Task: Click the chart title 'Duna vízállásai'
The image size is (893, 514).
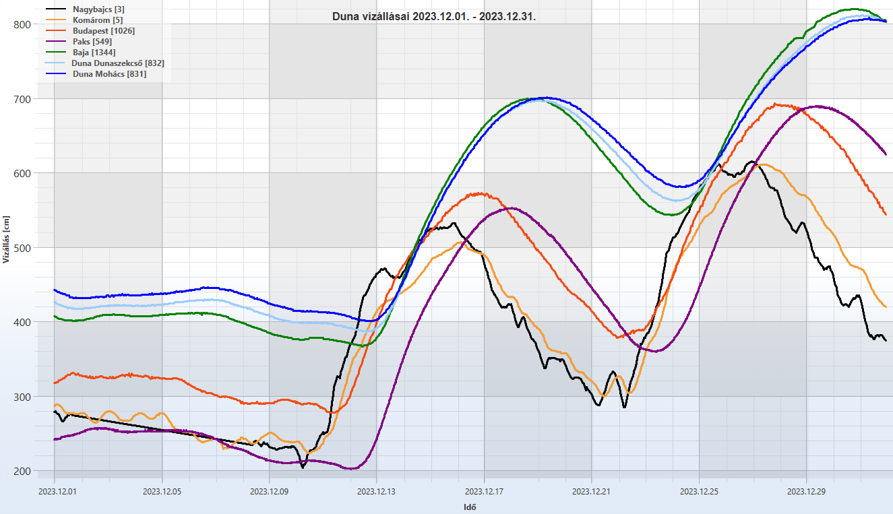Action: [433, 17]
